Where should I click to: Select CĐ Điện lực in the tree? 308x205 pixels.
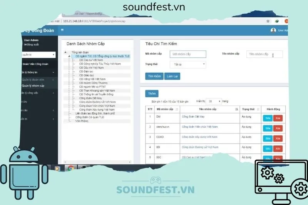pos(86,71)
